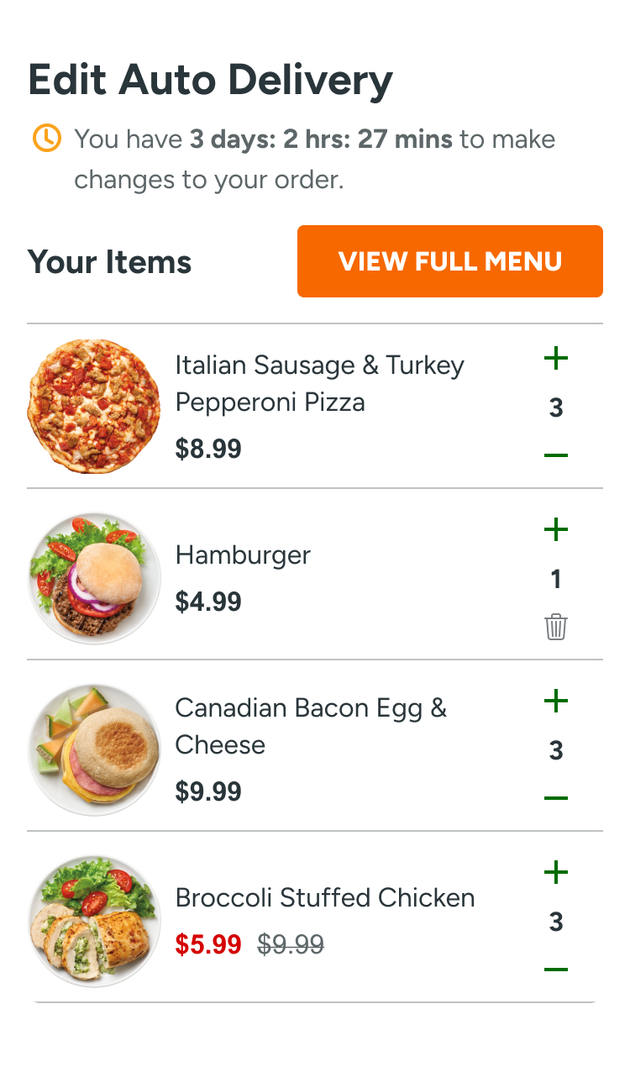Select the Hamburger item name

(x=243, y=555)
